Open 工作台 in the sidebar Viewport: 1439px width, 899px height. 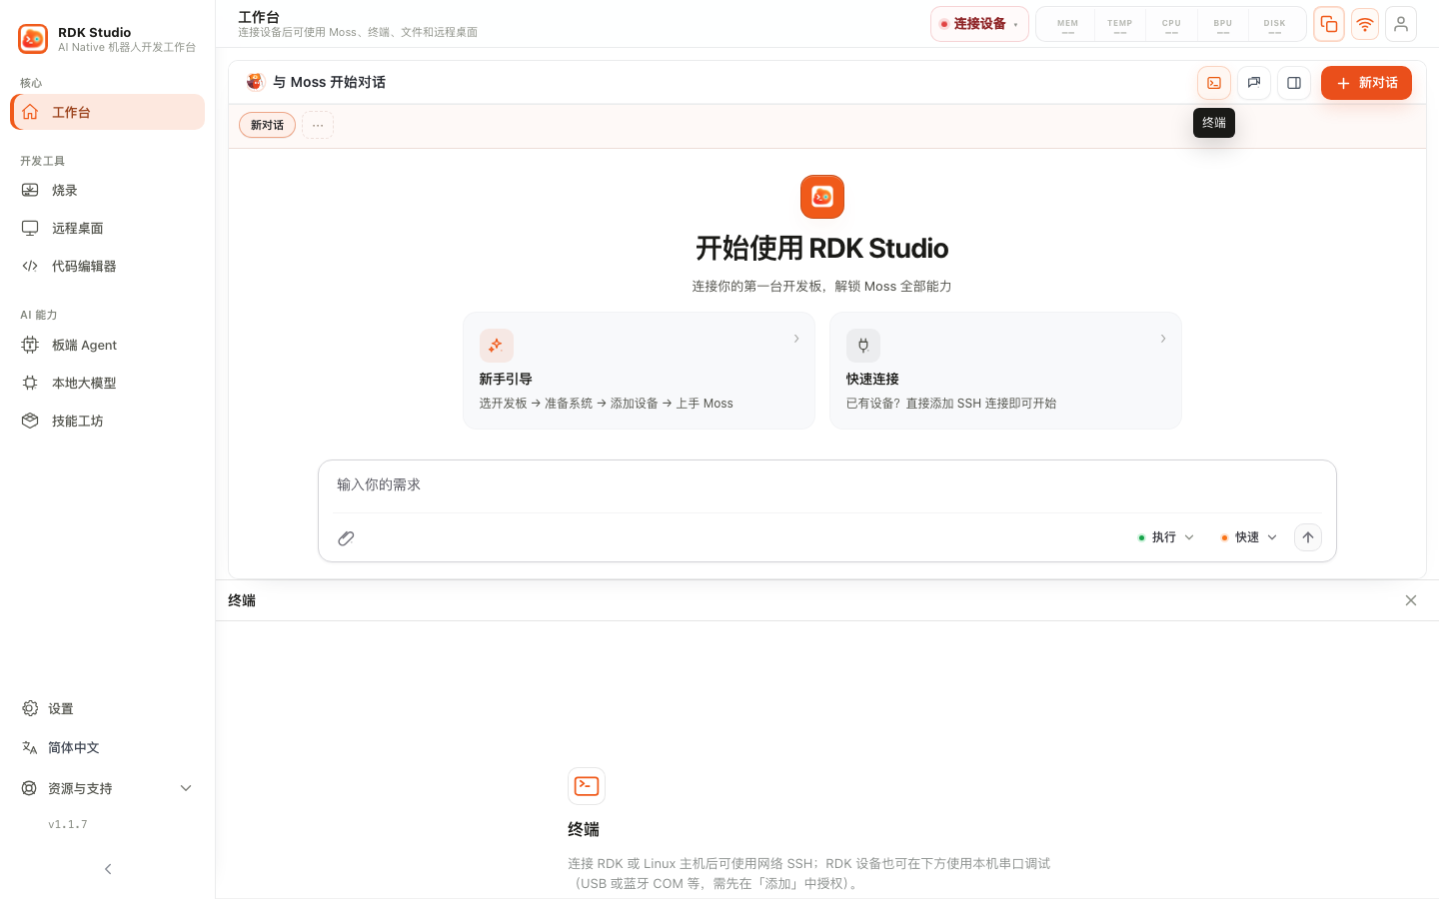click(x=108, y=112)
